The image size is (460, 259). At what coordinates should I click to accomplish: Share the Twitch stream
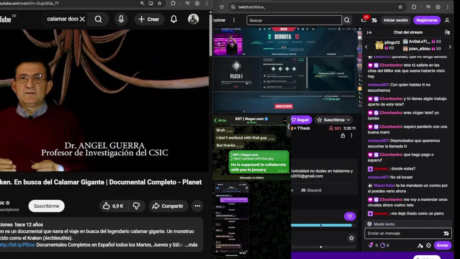[343, 136]
